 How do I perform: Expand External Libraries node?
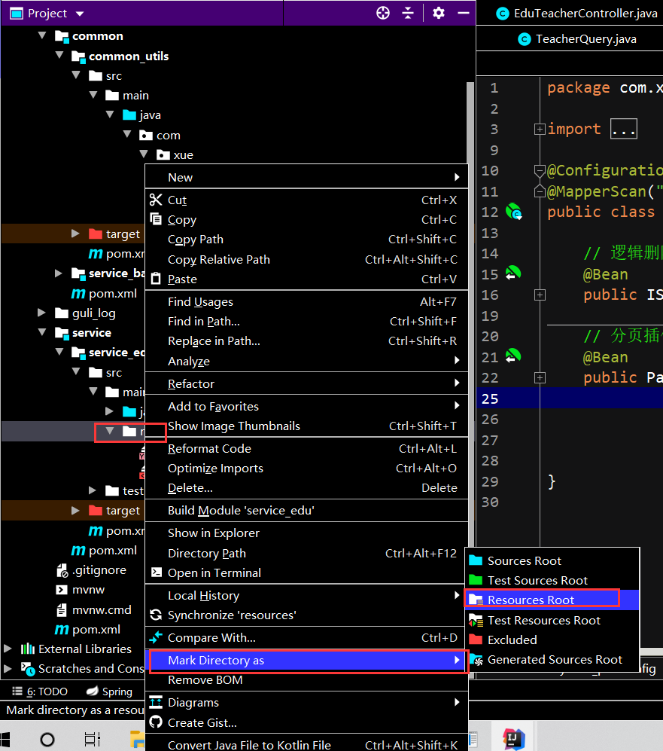[x=8, y=649]
